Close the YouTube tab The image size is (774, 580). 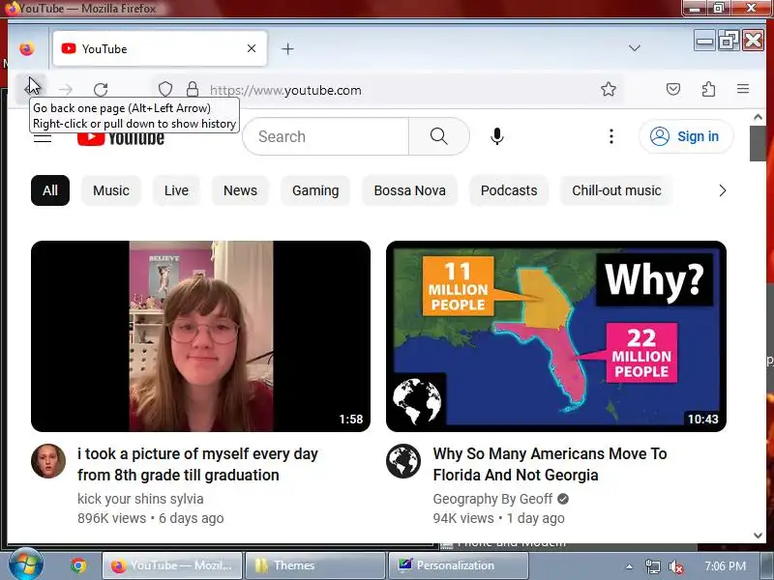(252, 48)
